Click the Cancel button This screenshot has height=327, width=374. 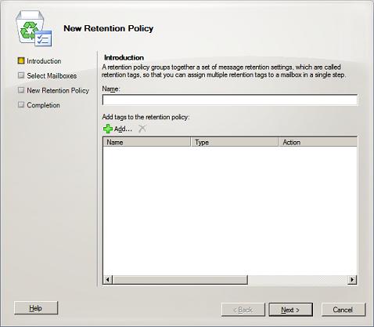pos(343,310)
